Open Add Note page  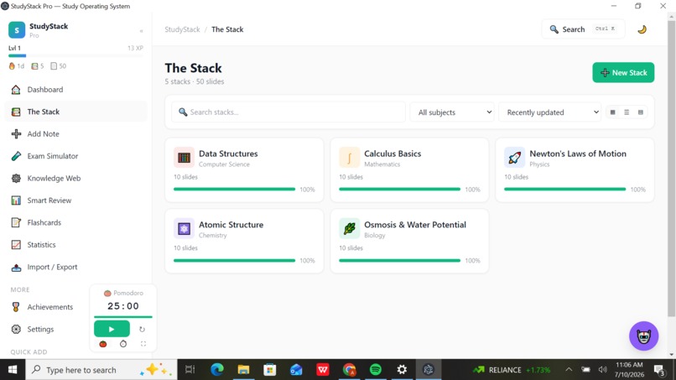pos(75,133)
